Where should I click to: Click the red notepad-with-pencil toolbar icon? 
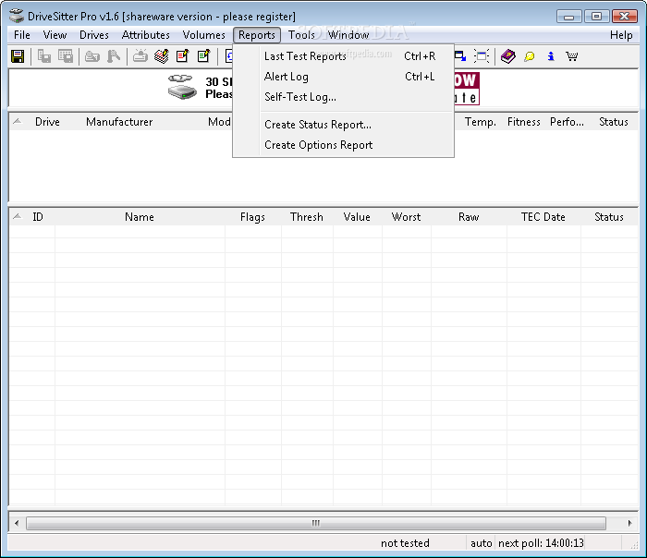tap(182, 56)
